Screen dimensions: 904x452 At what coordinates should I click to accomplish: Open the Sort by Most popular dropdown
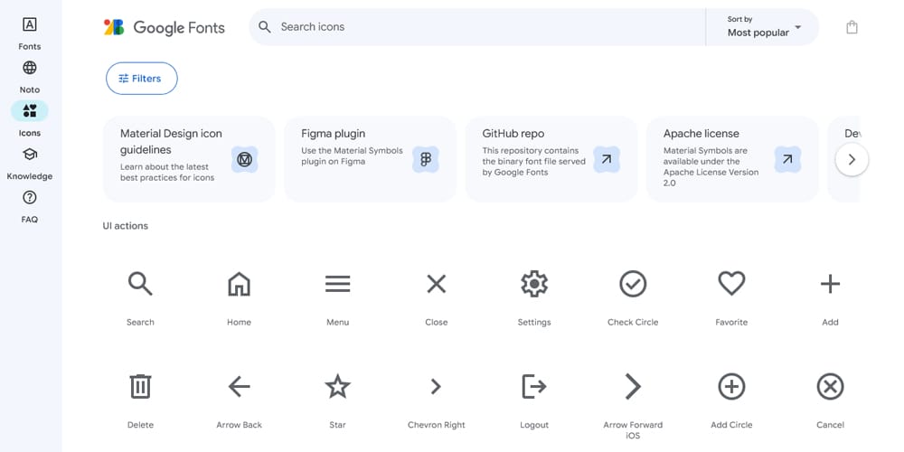(763, 26)
